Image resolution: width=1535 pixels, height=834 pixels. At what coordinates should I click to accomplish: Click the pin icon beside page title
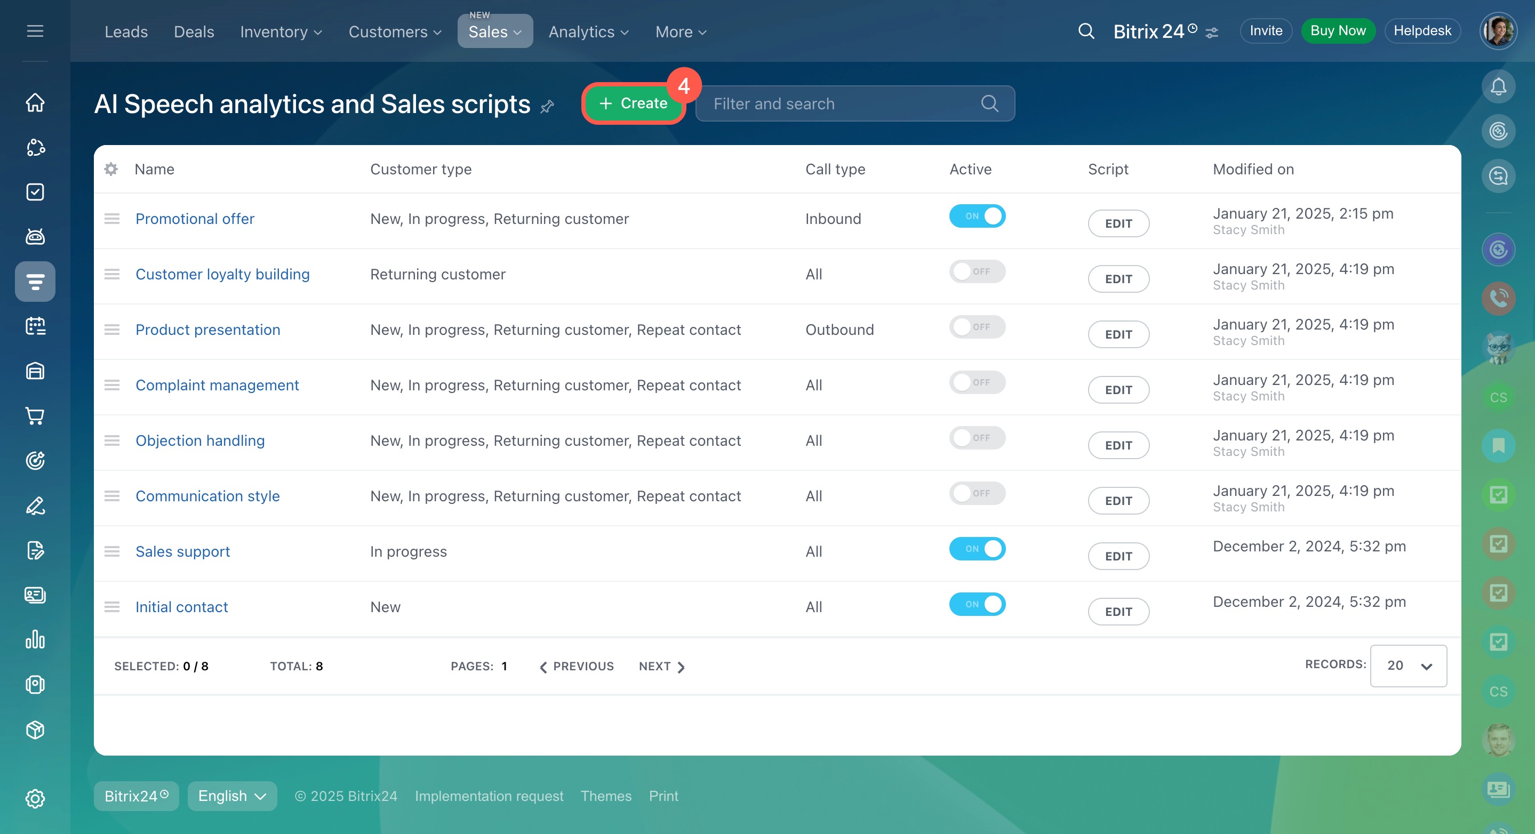(547, 106)
